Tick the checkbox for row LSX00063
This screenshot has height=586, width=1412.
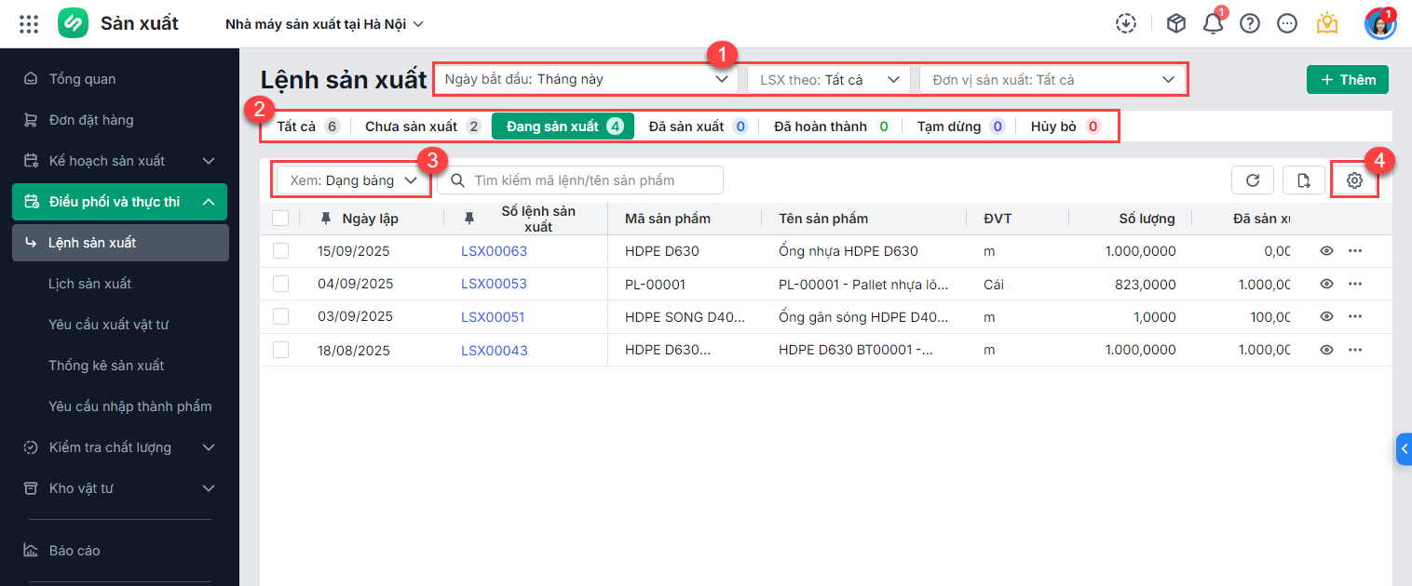281,251
